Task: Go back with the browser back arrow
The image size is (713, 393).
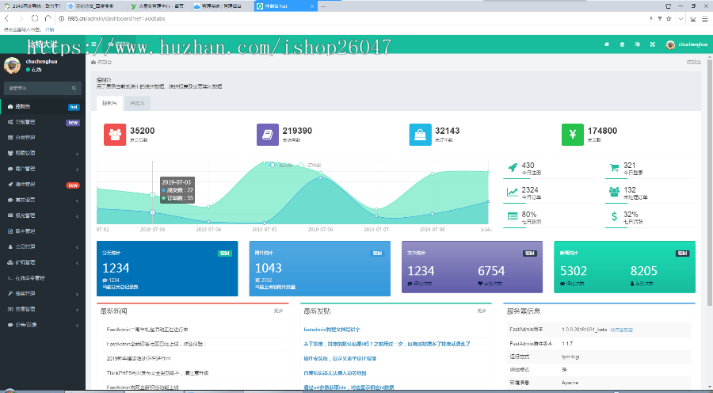Action: tap(6, 19)
